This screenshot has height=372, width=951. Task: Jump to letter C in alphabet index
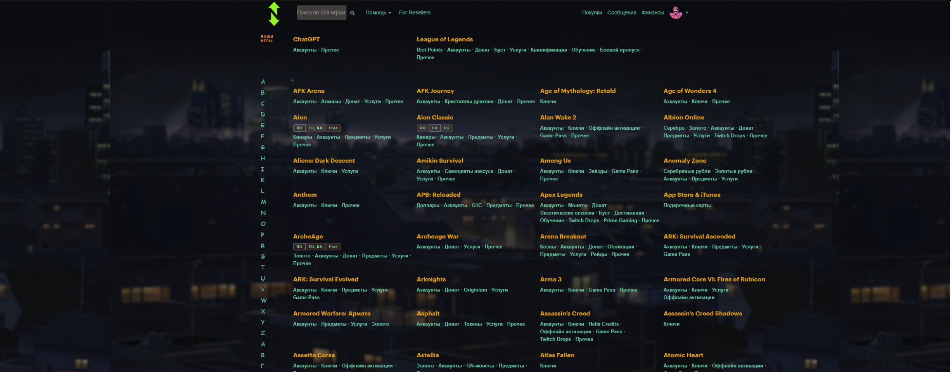[263, 103]
